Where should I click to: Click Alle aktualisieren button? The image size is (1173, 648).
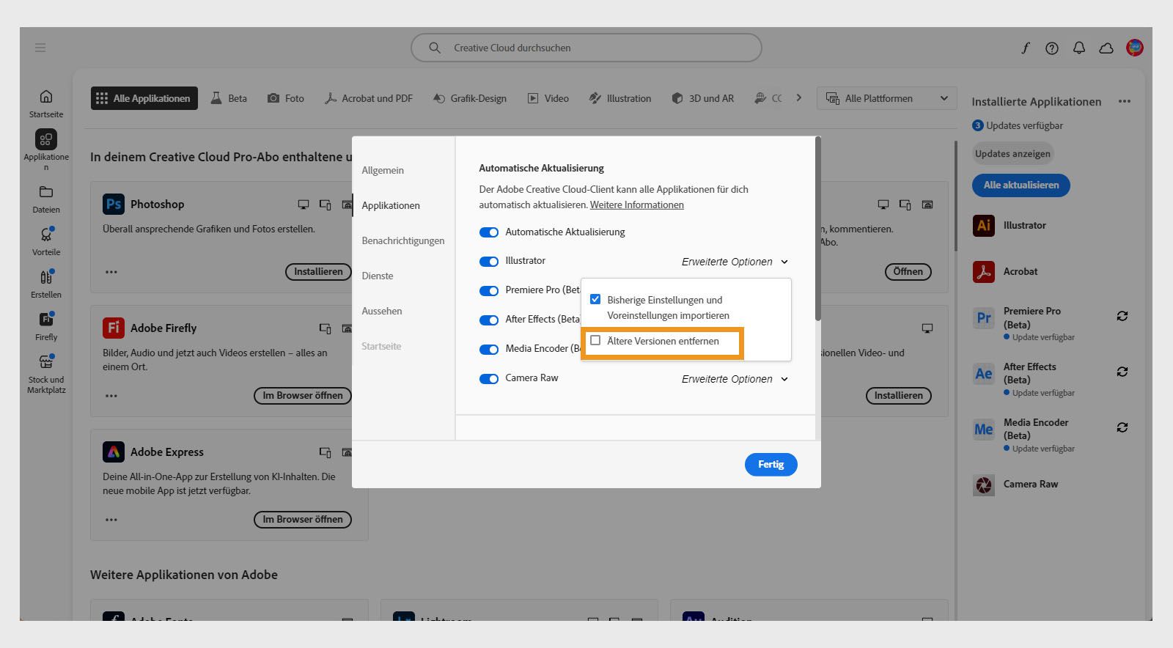coord(1021,185)
